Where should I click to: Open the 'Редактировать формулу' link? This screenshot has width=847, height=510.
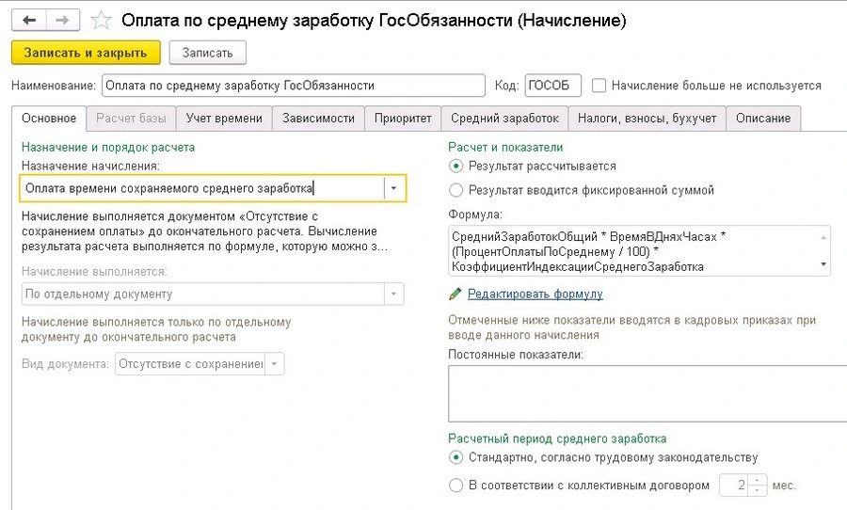click(535, 294)
